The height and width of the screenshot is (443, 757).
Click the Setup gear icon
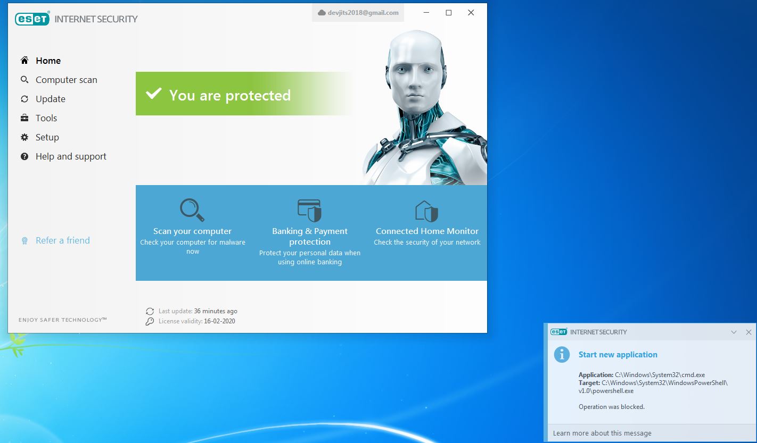[24, 137]
